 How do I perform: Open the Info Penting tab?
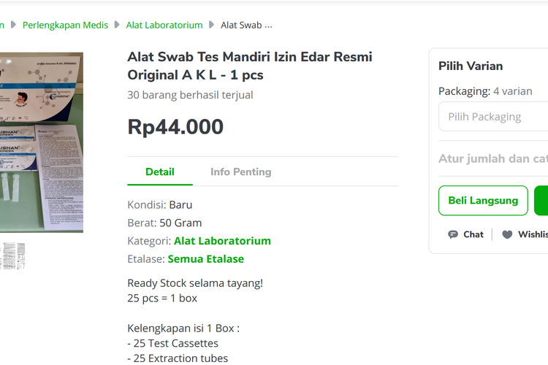click(x=240, y=172)
